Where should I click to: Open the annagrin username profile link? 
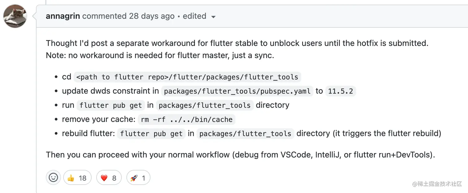(63, 16)
